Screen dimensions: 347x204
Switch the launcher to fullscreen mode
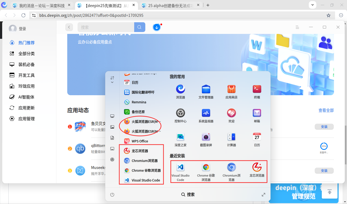coord(263,195)
